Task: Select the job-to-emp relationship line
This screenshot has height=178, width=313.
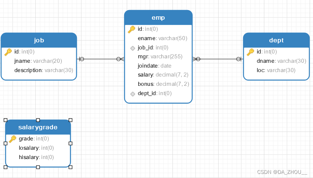Action: [x=100, y=59]
